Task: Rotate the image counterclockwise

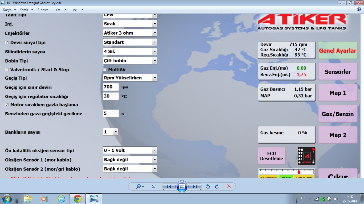Action: click(x=208, y=186)
